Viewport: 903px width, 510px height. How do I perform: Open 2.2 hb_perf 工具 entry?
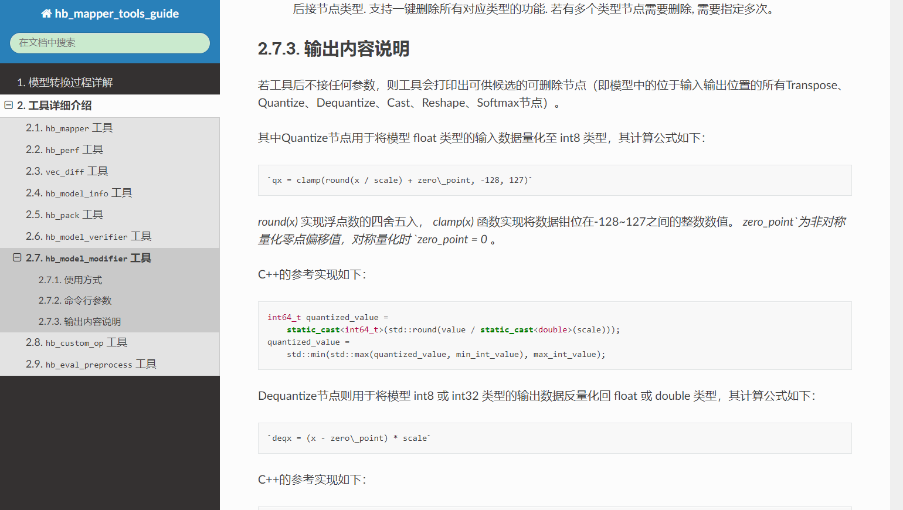coord(64,149)
